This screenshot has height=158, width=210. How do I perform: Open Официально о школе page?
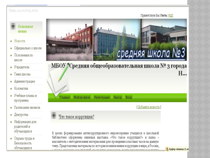28,48
